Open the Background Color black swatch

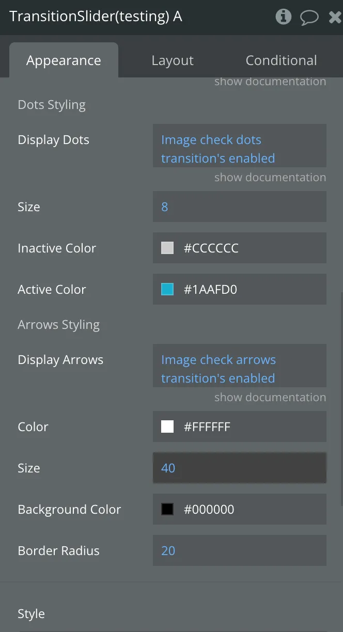click(167, 509)
